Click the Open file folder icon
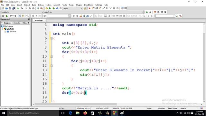The height and width of the screenshot is (116, 206). tap(6, 8)
